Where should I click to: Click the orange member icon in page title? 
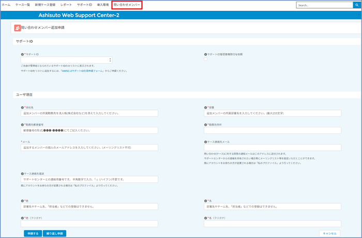point(18,28)
